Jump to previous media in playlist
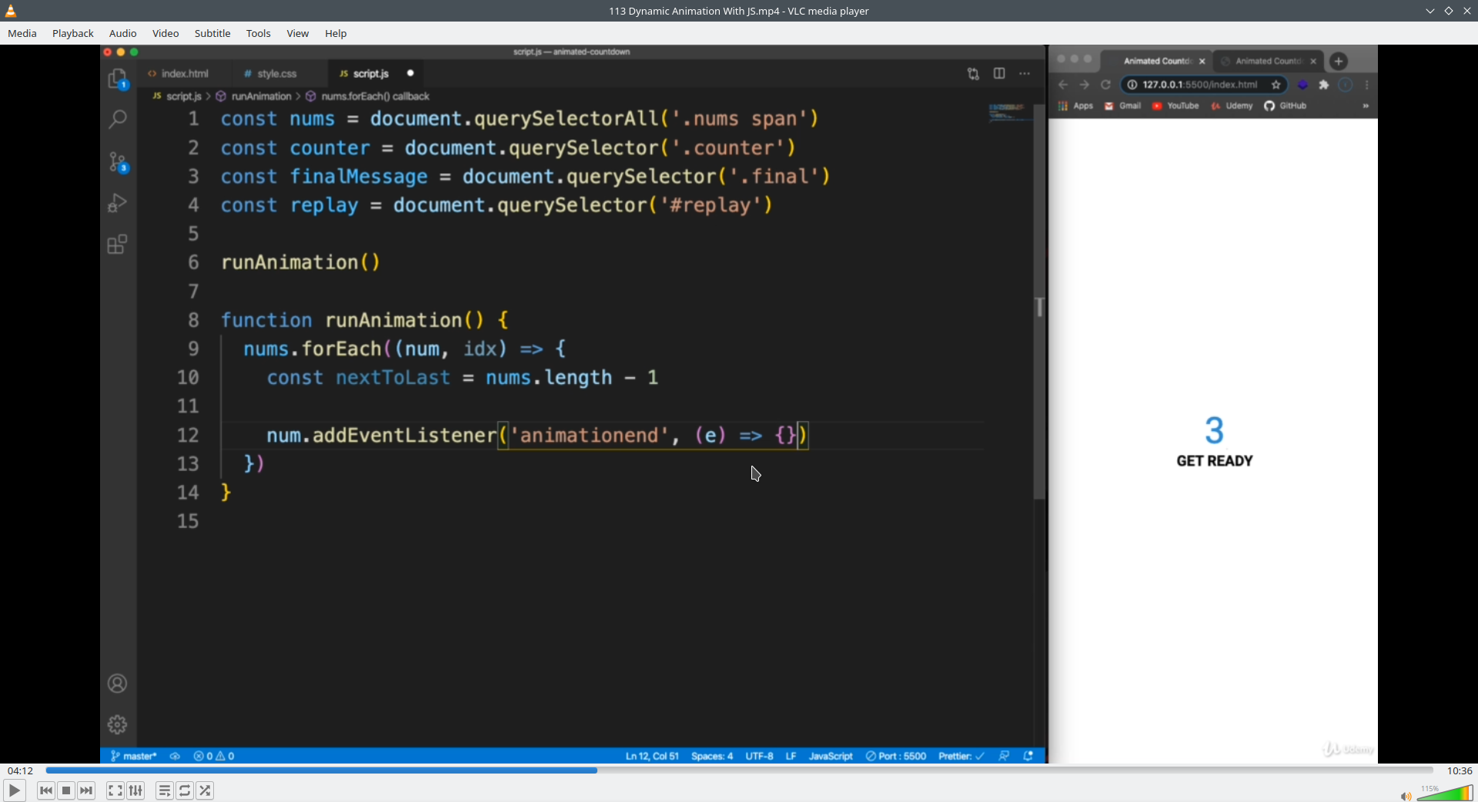The width and height of the screenshot is (1478, 802). click(x=46, y=790)
